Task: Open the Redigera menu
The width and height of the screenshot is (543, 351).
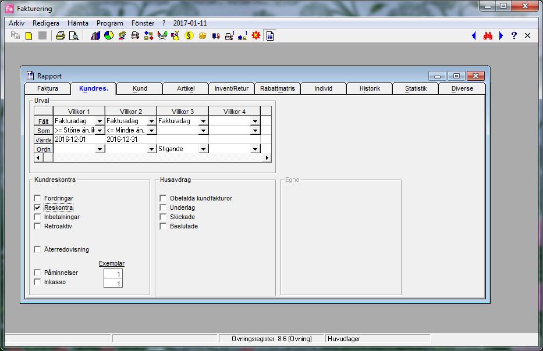Action: coord(46,23)
